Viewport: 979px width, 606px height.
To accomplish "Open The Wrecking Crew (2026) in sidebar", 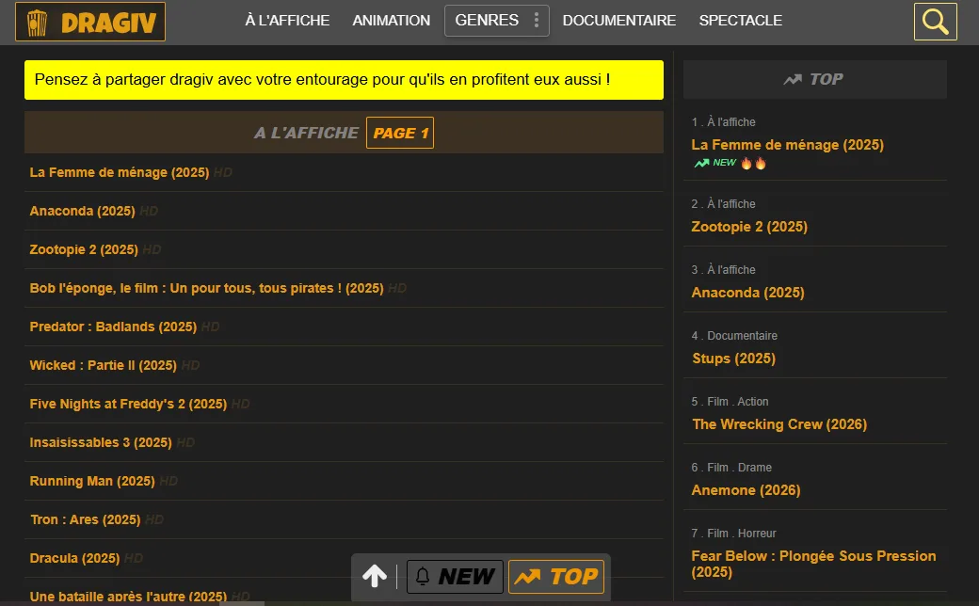I will (778, 424).
